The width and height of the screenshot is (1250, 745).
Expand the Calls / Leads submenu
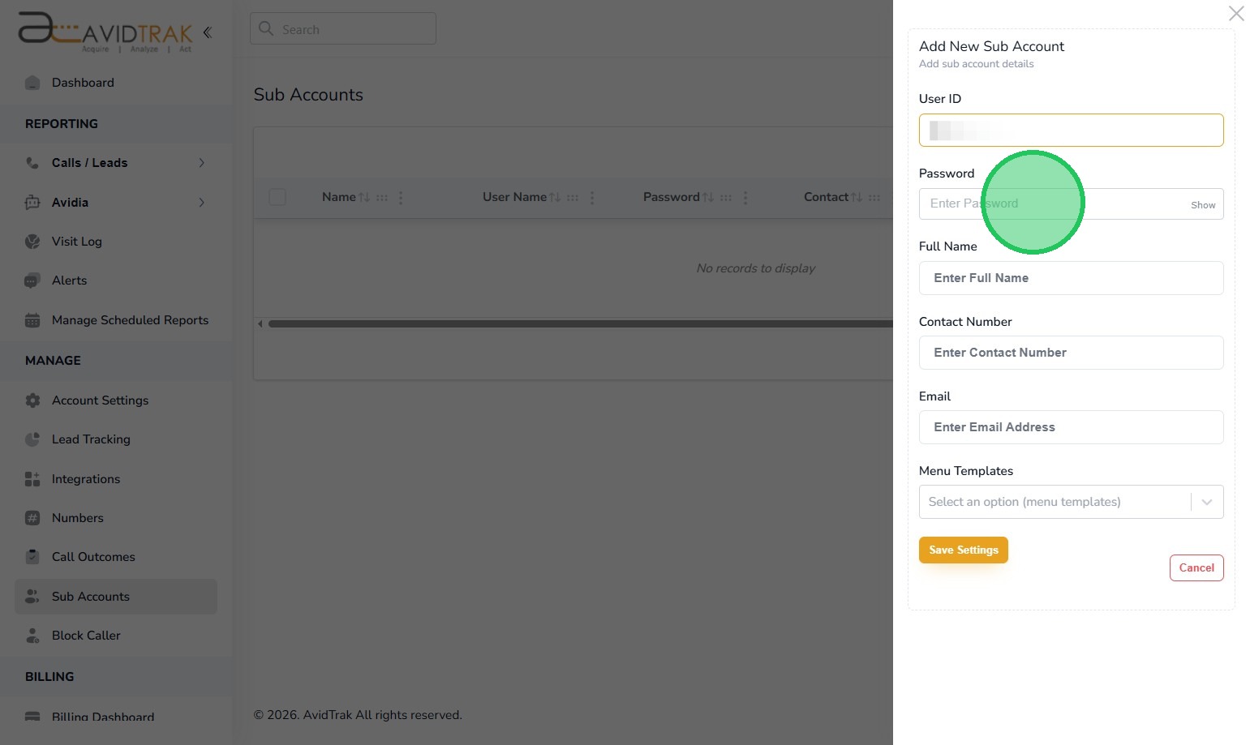(201, 163)
